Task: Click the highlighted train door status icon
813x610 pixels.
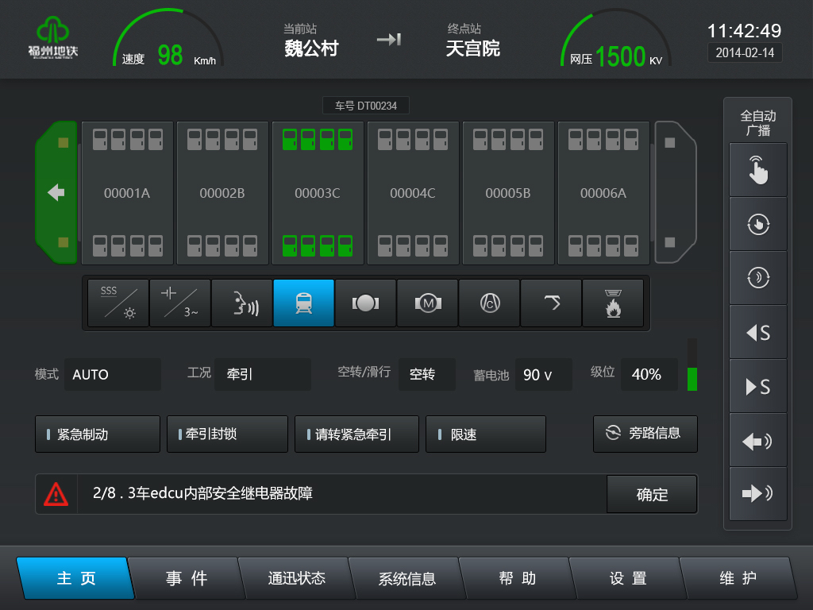Action: (x=303, y=303)
